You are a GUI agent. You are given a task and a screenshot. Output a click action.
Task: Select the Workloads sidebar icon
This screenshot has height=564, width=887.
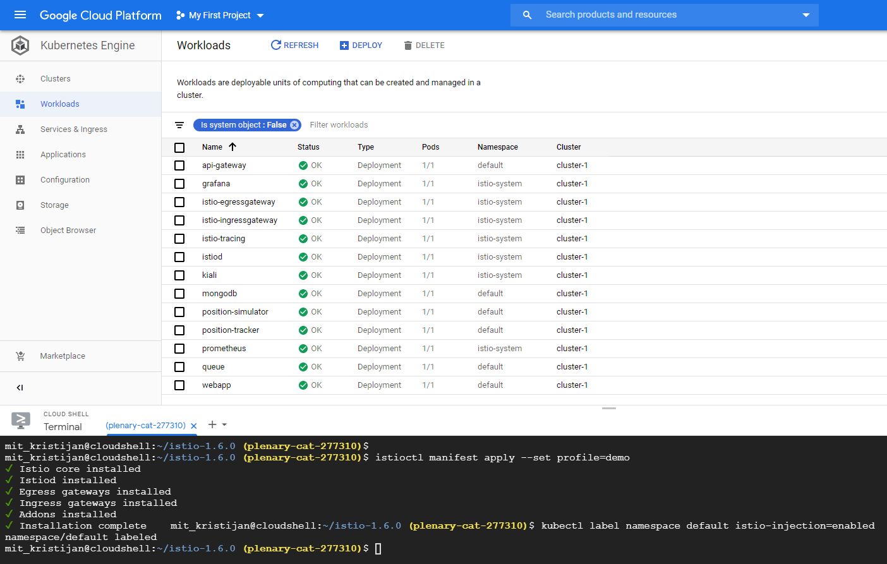click(20, 104)
